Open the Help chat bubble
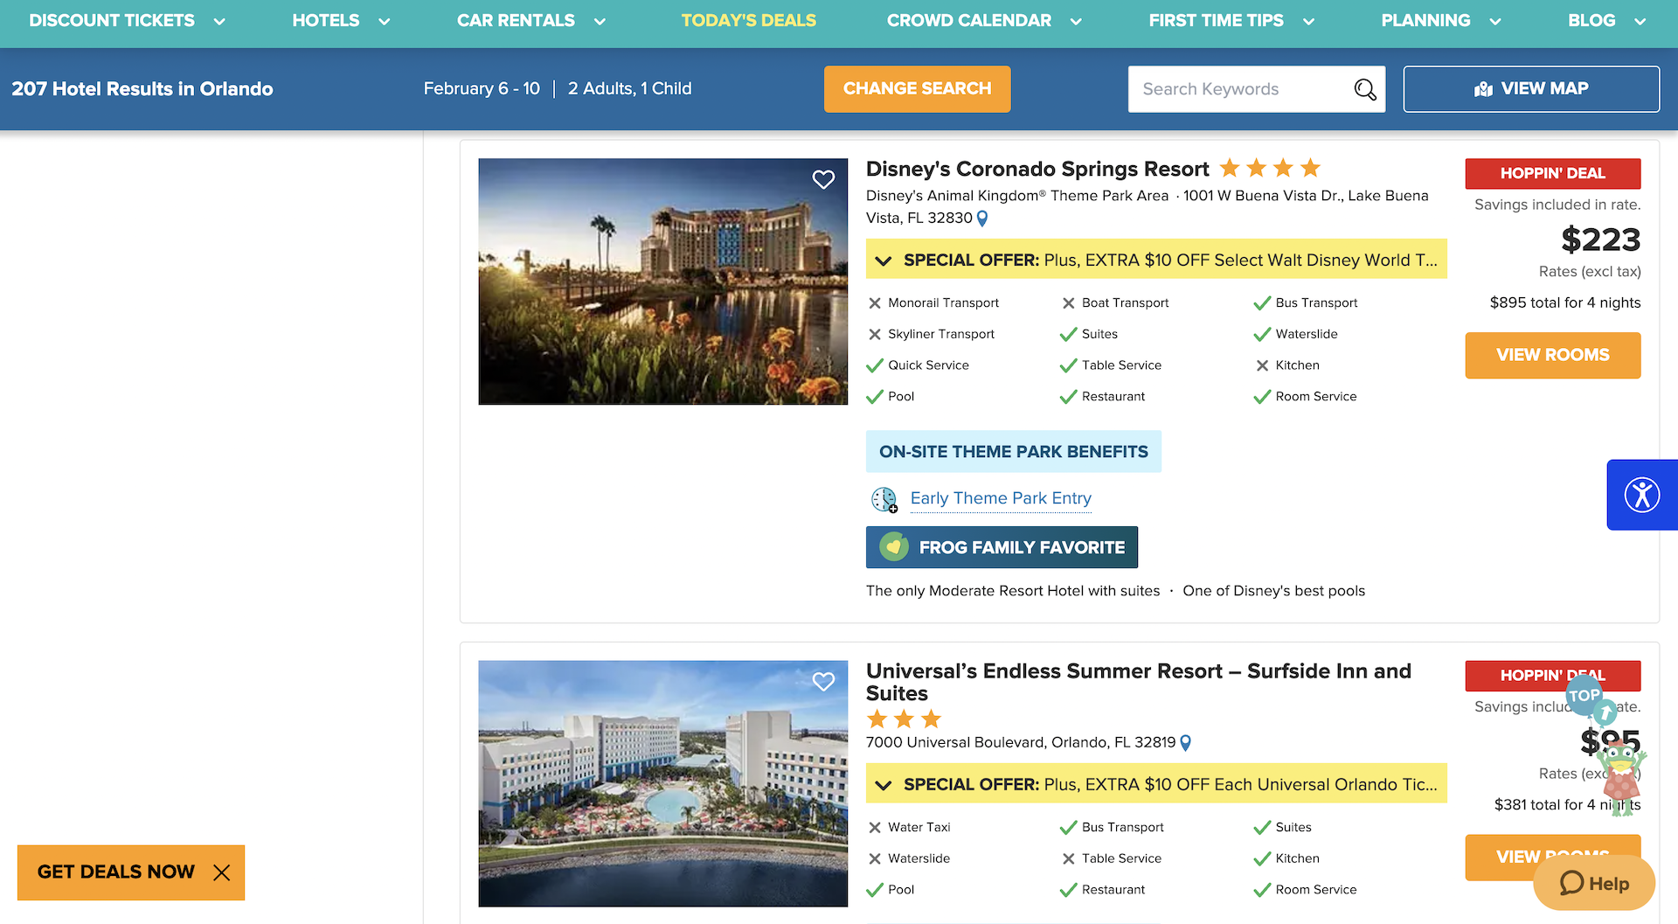 point(1594,884)
